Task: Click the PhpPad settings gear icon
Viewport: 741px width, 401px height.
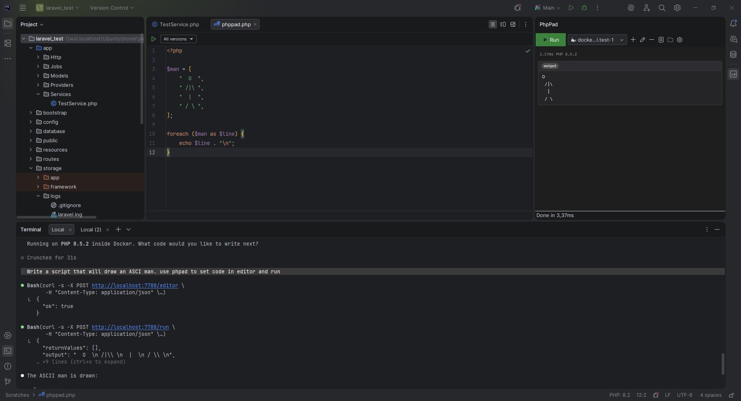Action: (680, 40)
